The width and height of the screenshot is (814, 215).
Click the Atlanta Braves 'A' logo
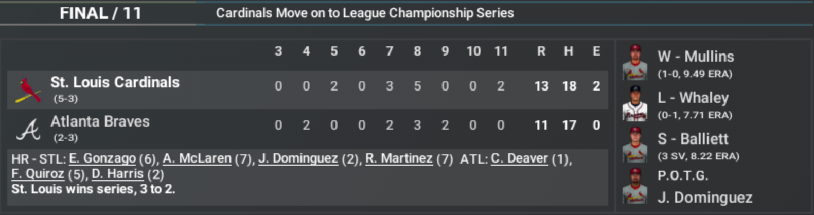coord(28,130)
